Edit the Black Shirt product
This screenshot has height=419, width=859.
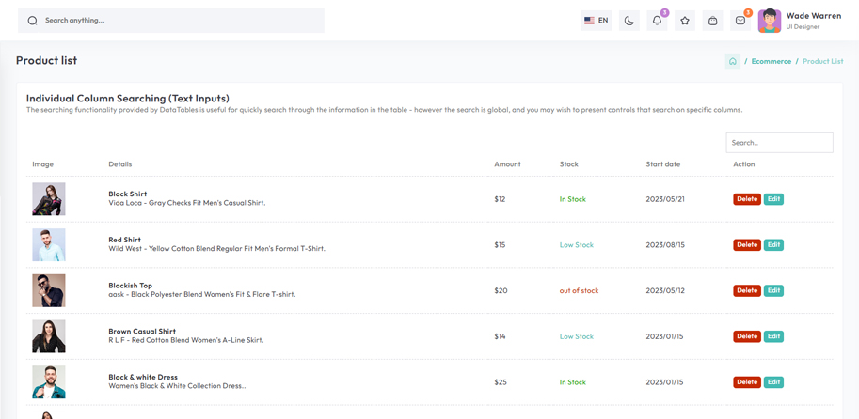point(773,199)
